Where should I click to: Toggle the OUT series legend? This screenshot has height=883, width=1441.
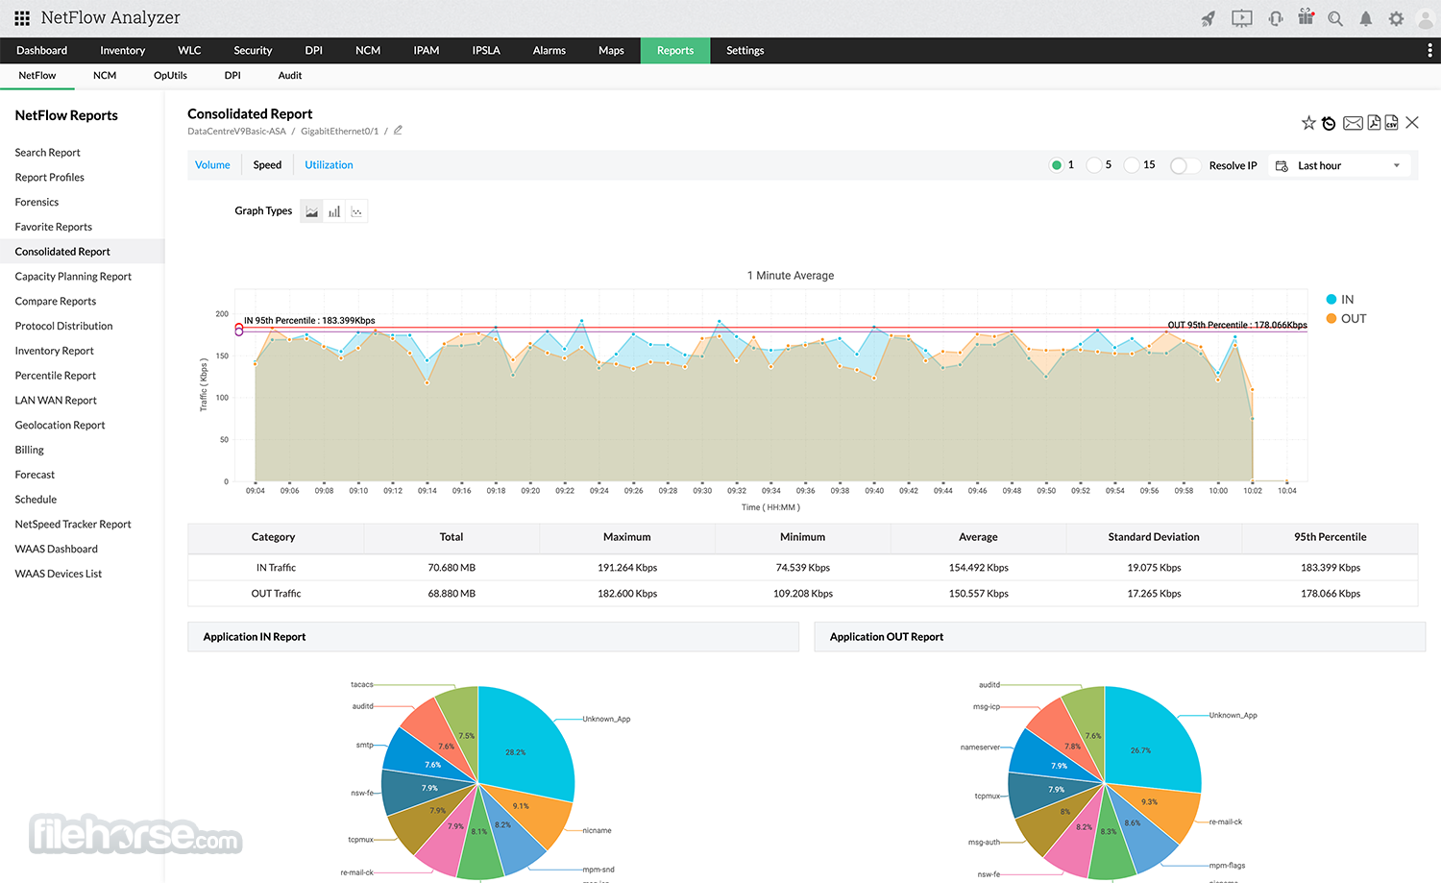(1346, 319)
